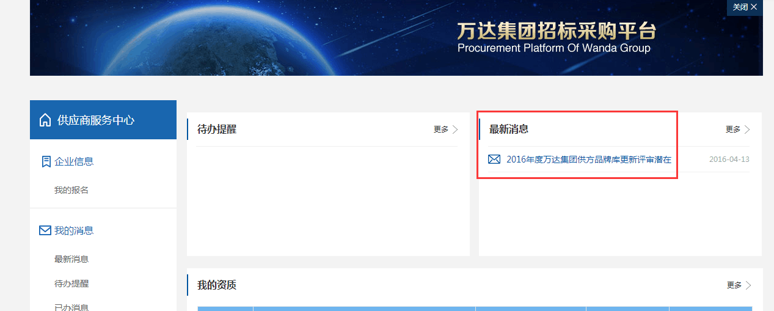Screen dimensions: 774x311
Task: Click the 关闭 button on the banner
Action: pyautogui.click(x=745, y=7)
